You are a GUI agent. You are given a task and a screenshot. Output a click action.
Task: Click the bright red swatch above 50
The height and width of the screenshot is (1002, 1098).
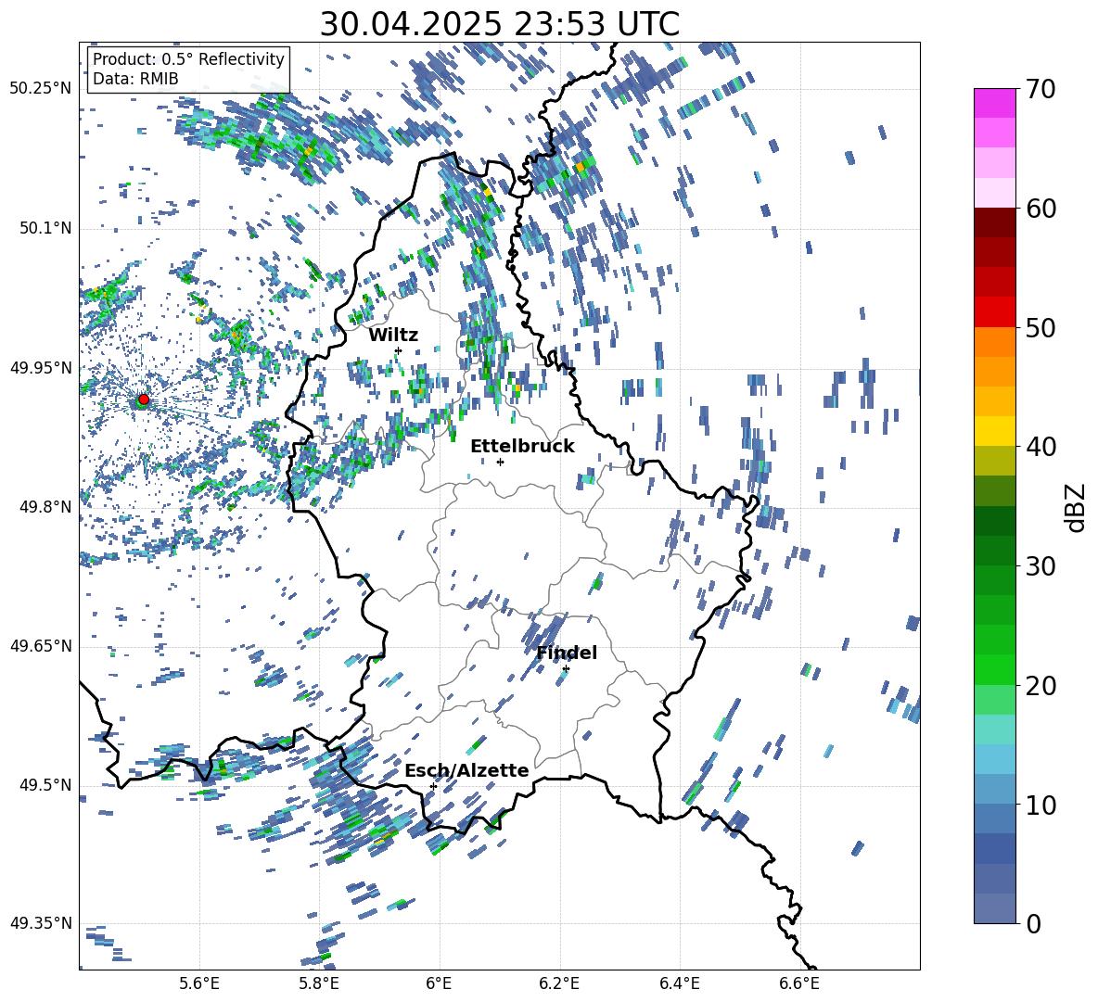tap(994, 312)
